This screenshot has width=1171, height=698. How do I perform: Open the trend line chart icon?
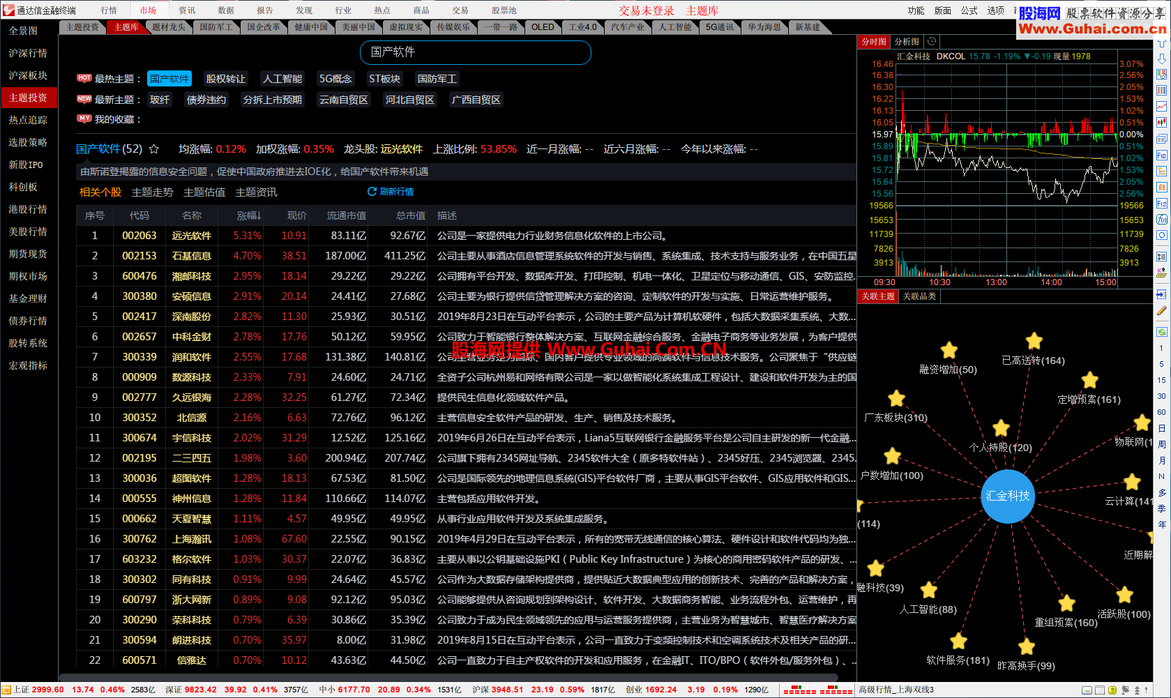[x=1161, y=107]
